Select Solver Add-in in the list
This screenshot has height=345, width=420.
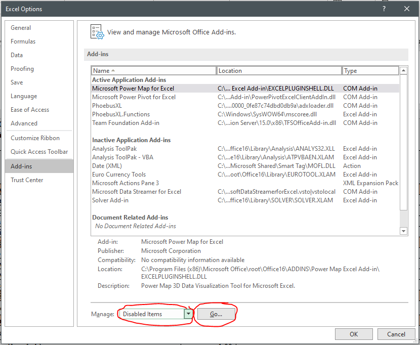click(110, 200)
